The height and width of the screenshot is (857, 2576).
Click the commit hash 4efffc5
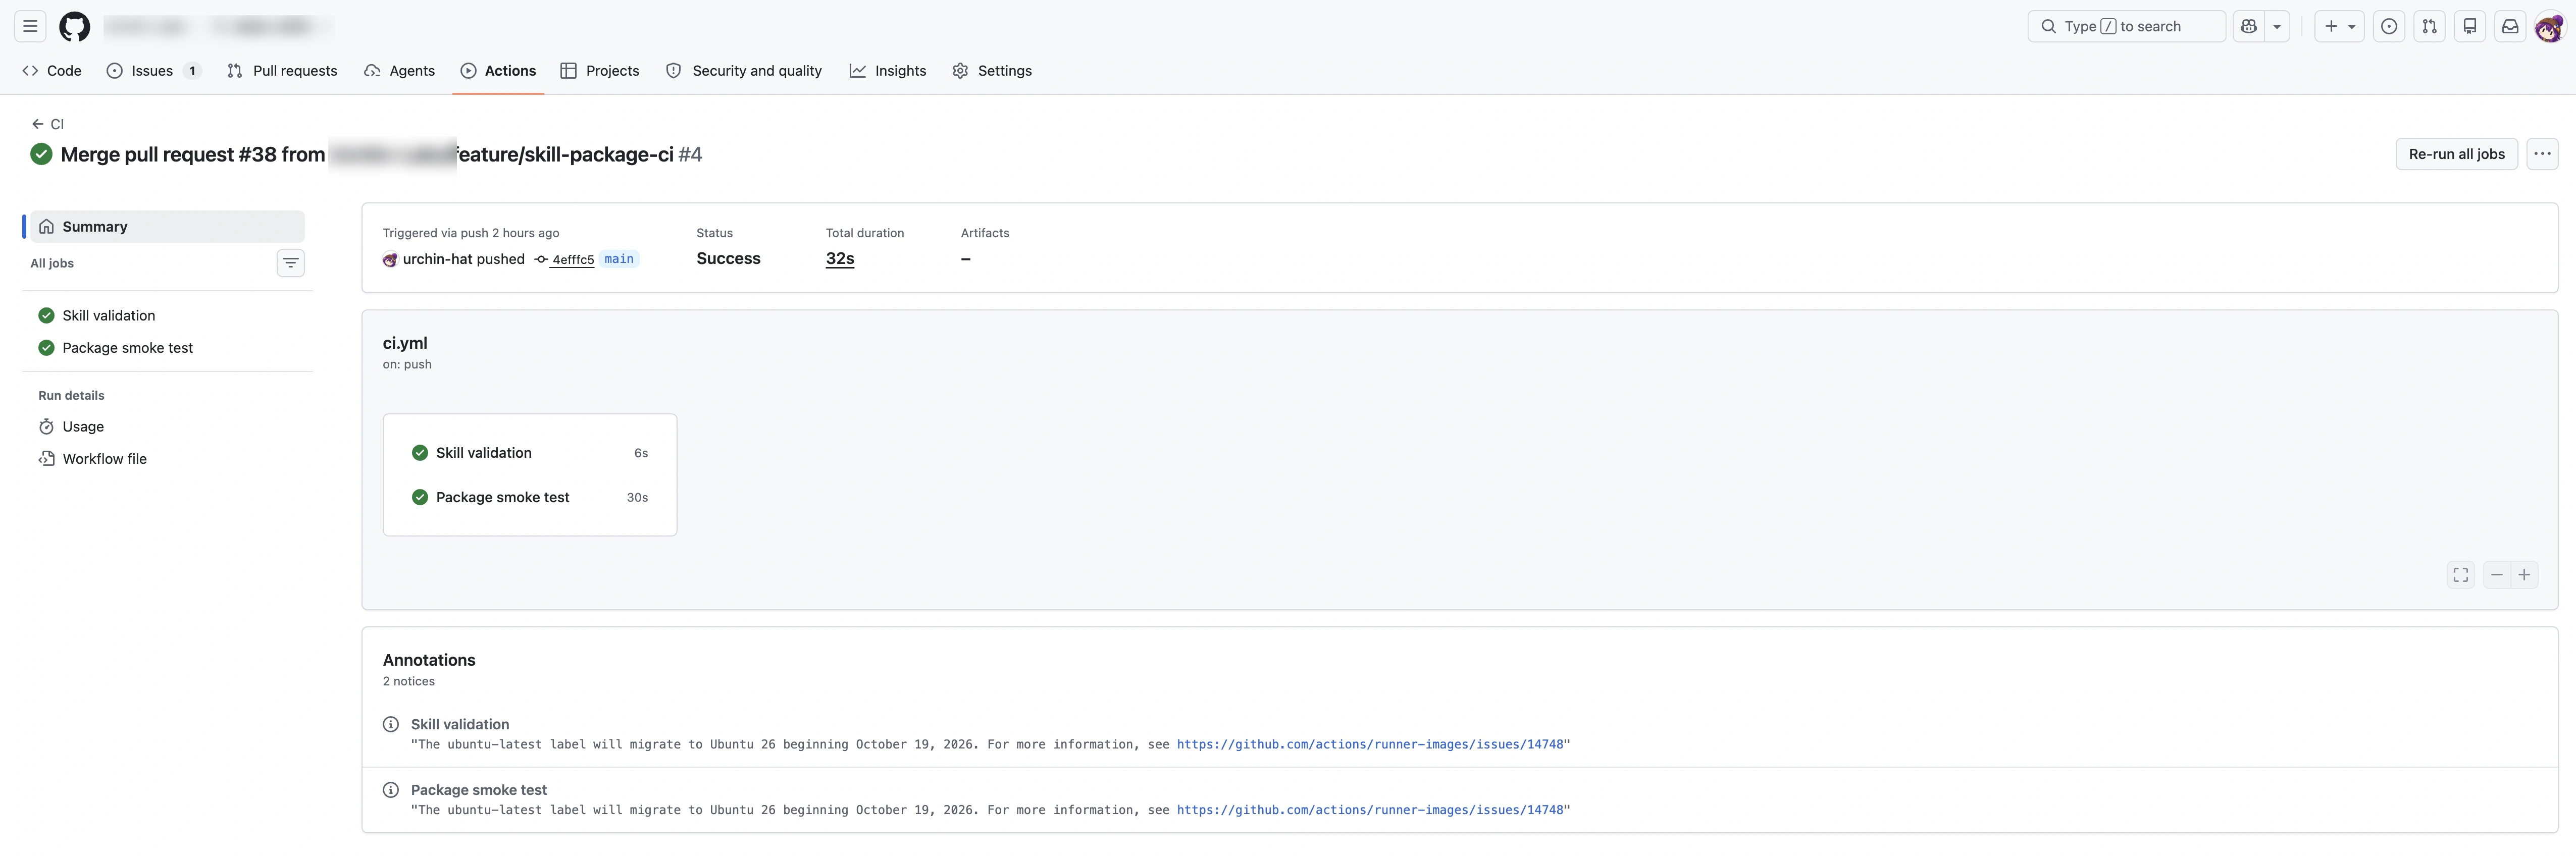[x=573, y=259]
